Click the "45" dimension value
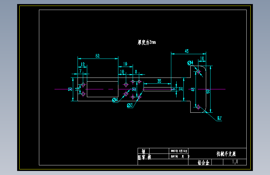The image size is (270, 175). (187, 51)
